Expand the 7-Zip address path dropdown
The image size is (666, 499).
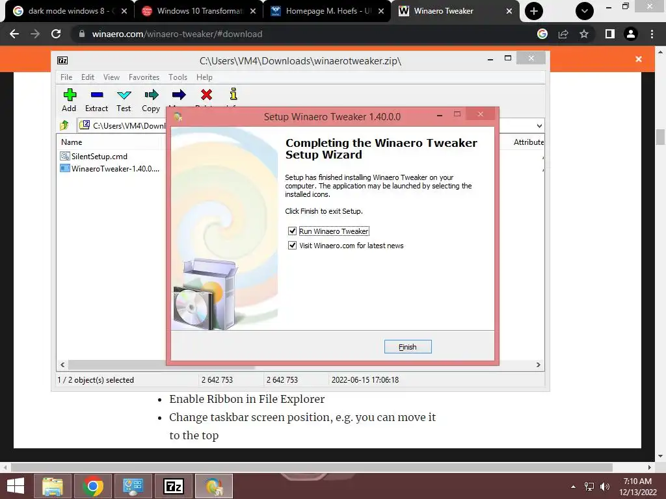(539, 125)
